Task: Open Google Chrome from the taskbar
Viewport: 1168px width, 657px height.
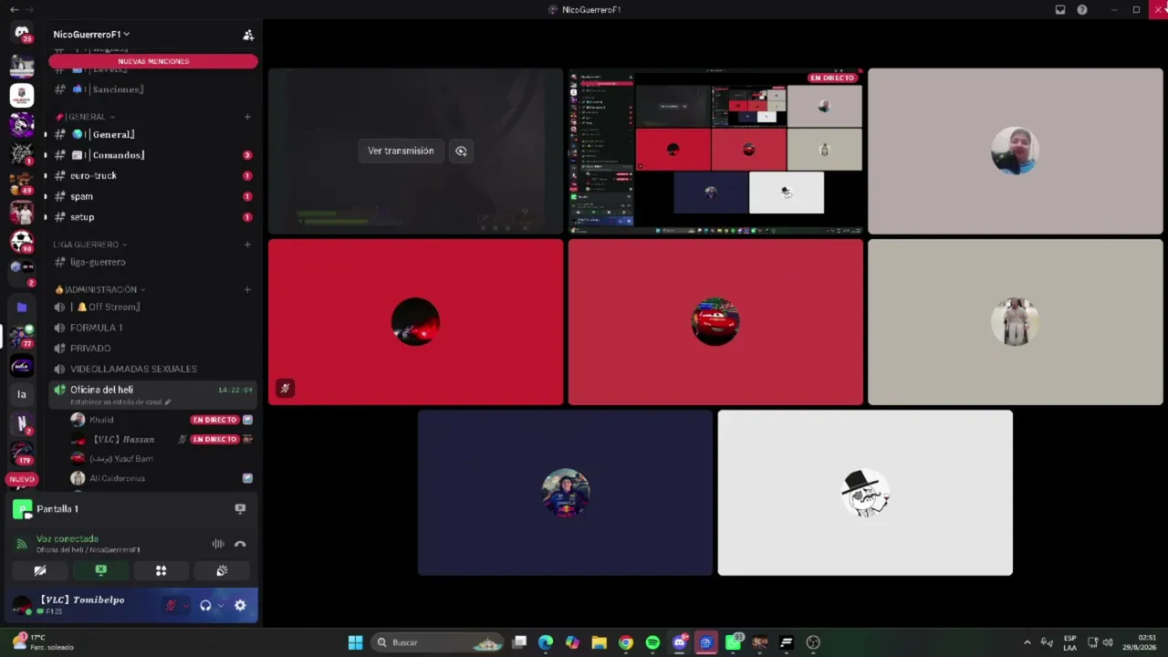Action: click(626, 642)
